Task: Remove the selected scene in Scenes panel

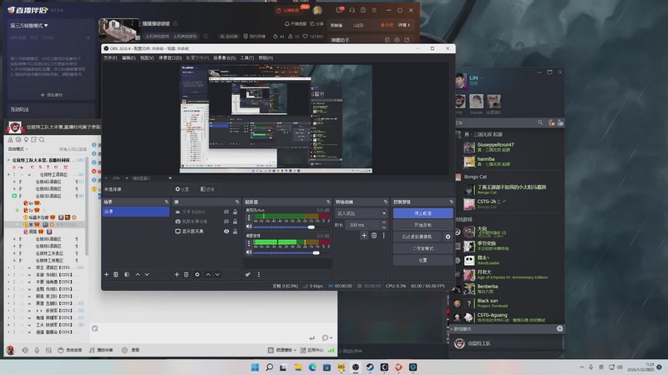Action: [x=116, y=275]
